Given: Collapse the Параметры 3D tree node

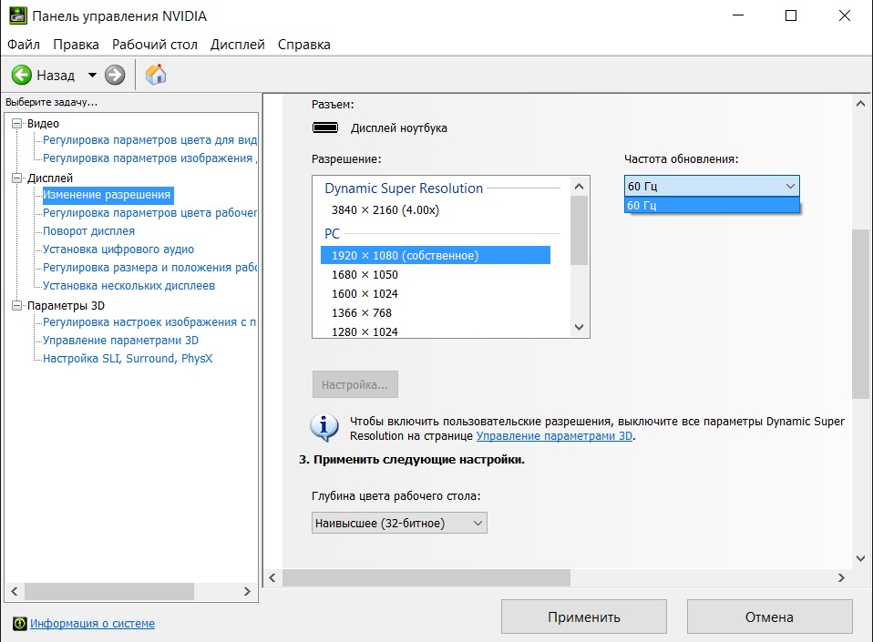Looking at the screenshot, I should (x=17, y=305).
